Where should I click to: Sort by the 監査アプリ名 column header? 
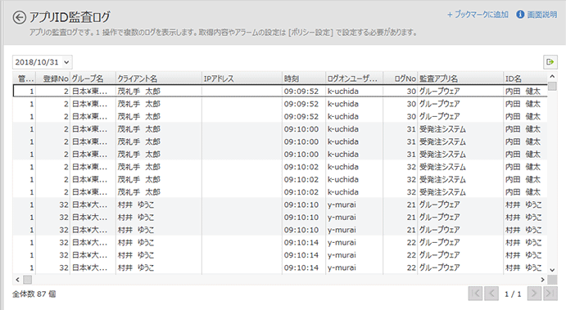coord(460,79)
